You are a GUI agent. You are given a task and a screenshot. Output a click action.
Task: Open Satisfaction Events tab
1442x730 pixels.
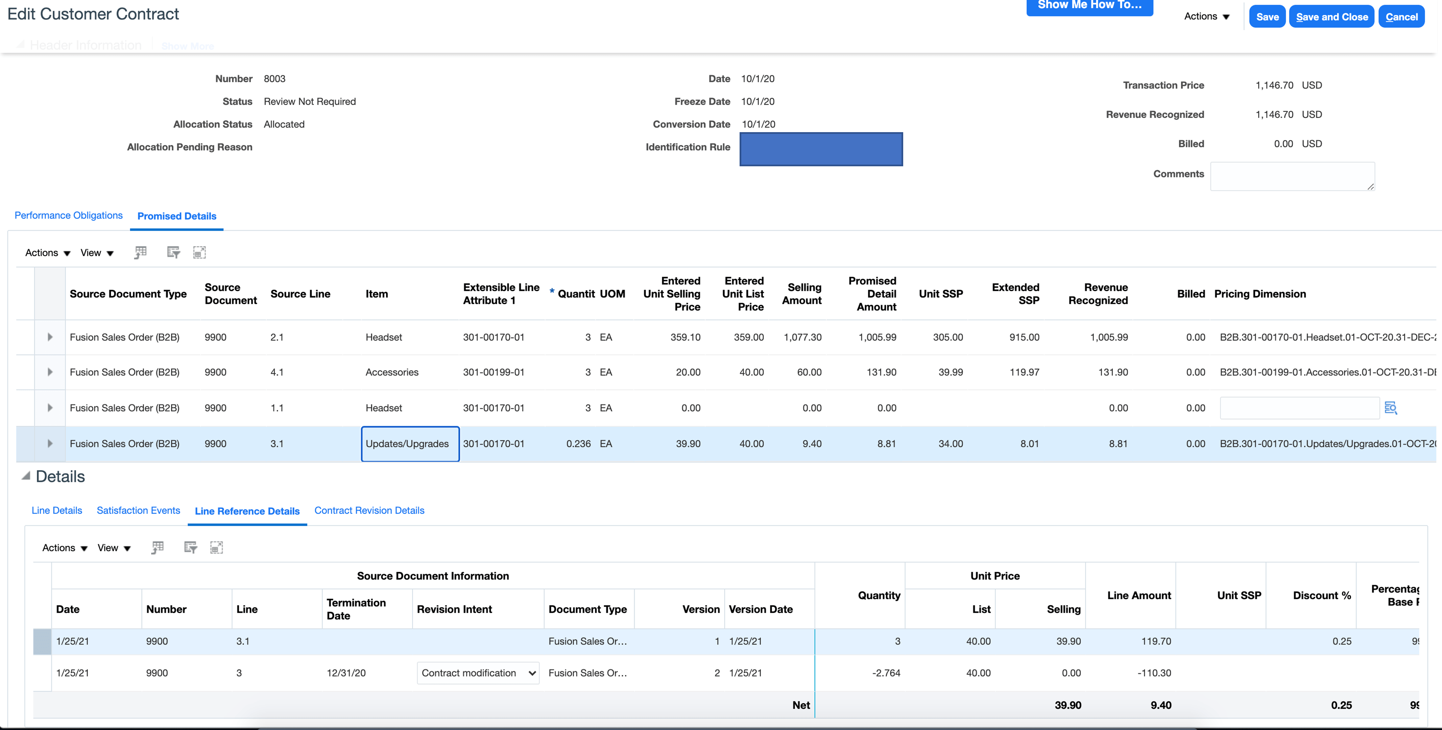[138, 511]
